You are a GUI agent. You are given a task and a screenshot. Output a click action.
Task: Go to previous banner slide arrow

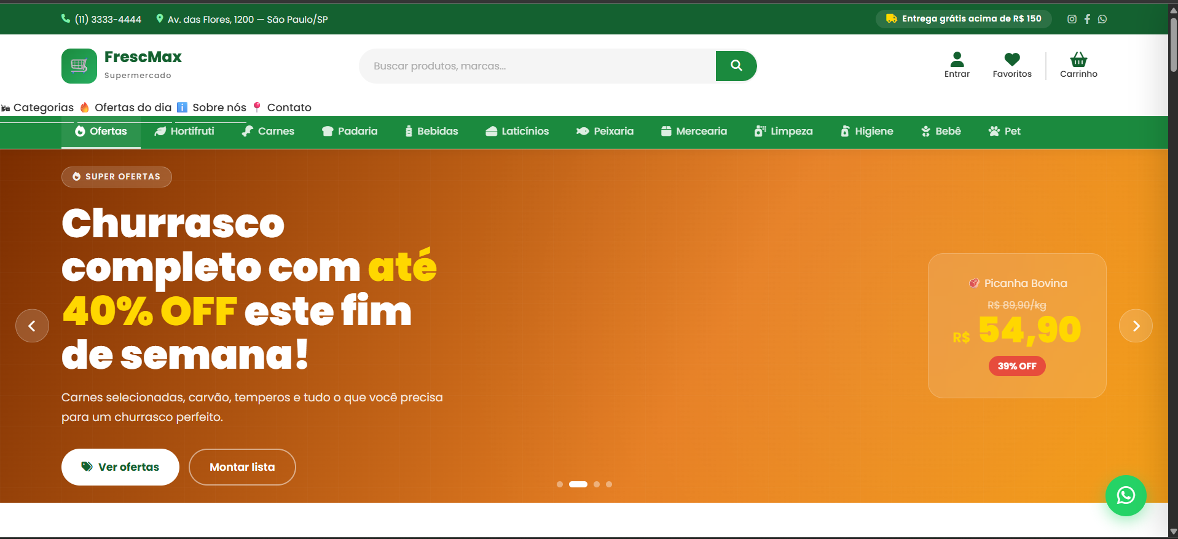(x=32, y=326)
